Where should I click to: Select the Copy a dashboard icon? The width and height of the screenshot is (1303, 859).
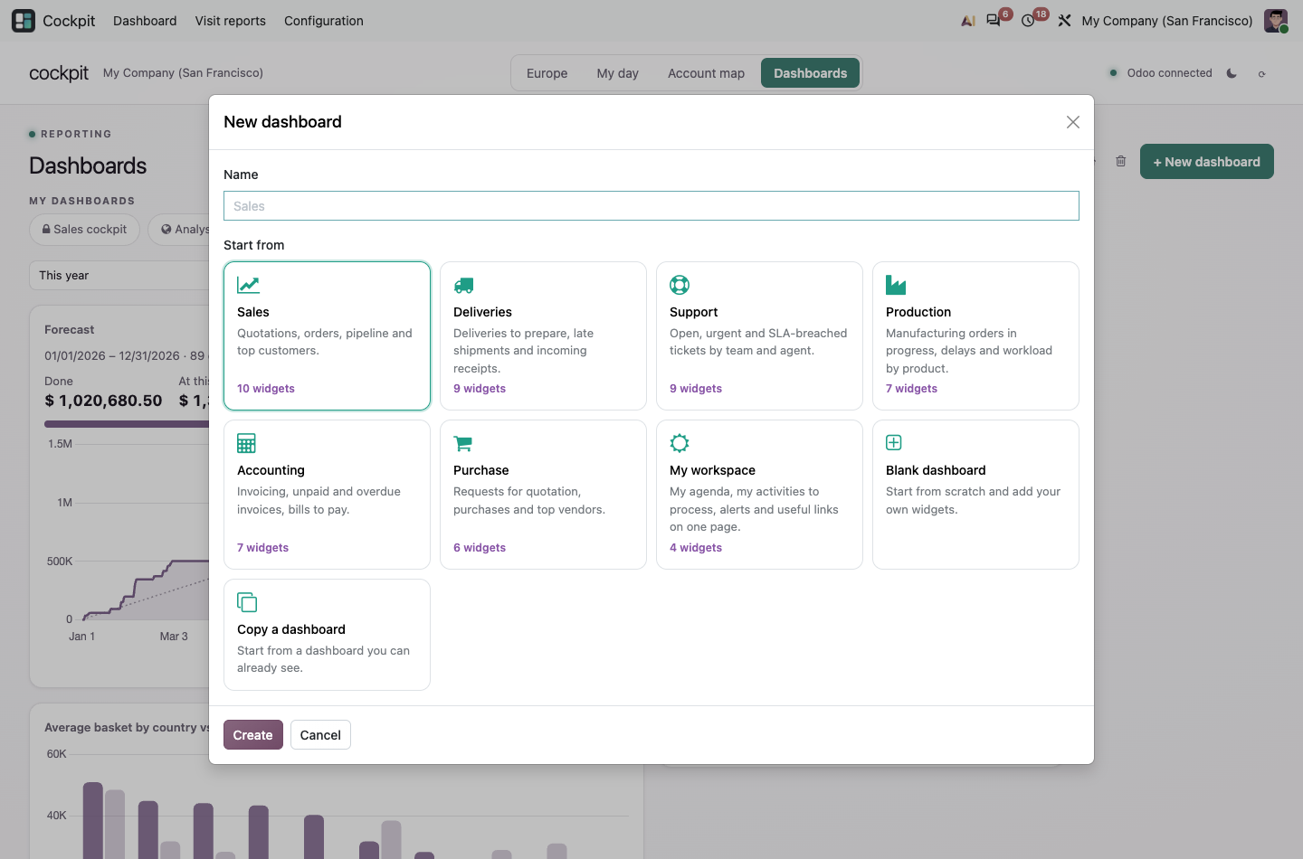click(247, 602)
